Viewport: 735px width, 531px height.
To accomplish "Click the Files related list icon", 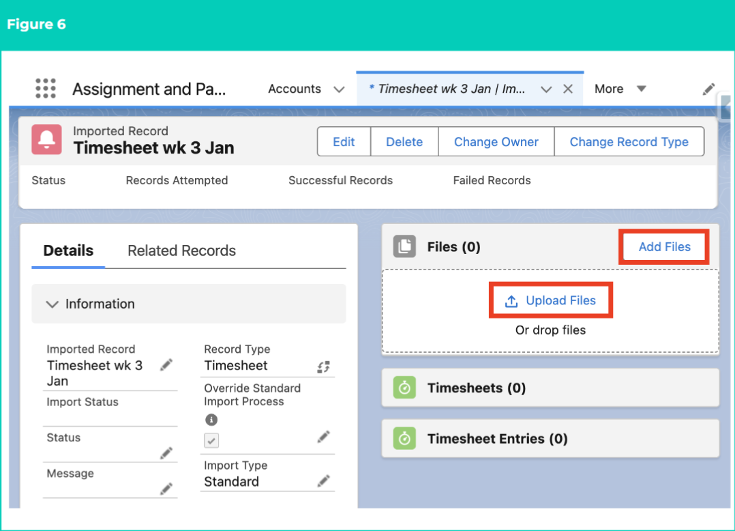I will point(404,247).
